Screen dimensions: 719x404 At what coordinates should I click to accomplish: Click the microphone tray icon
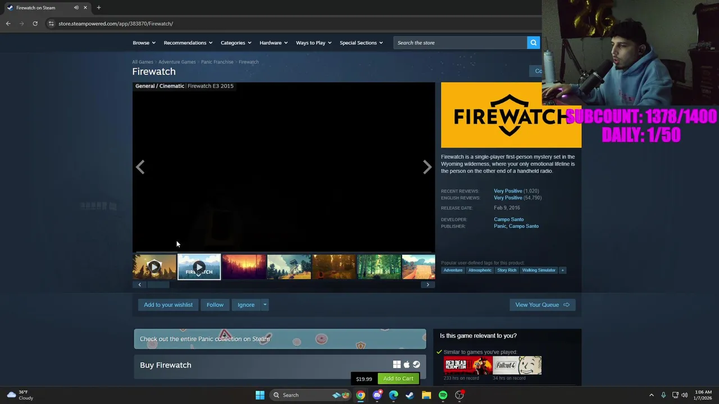(663, 395)
